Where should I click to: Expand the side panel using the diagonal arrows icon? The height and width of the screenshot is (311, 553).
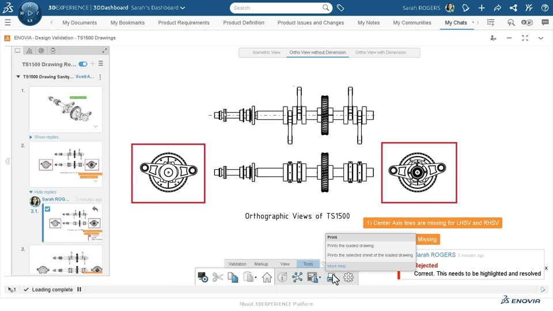point(104,51)
